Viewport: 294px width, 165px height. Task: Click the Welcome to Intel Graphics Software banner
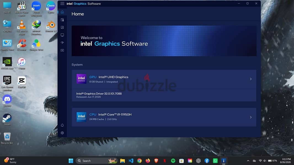coord(164,41)
